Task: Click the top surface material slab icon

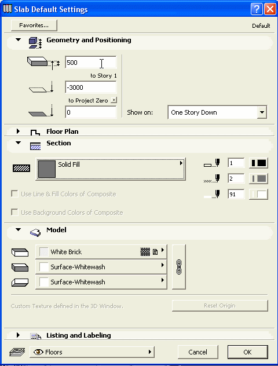Action: point(20,252)
